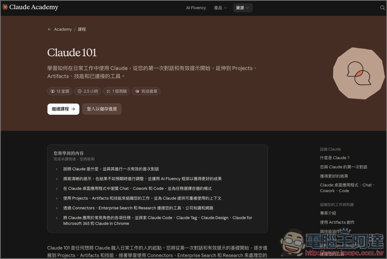
Task: Open Claude 桌面應用程式：Chat、Cowork、Code lesson
Action: click(347, 188)
